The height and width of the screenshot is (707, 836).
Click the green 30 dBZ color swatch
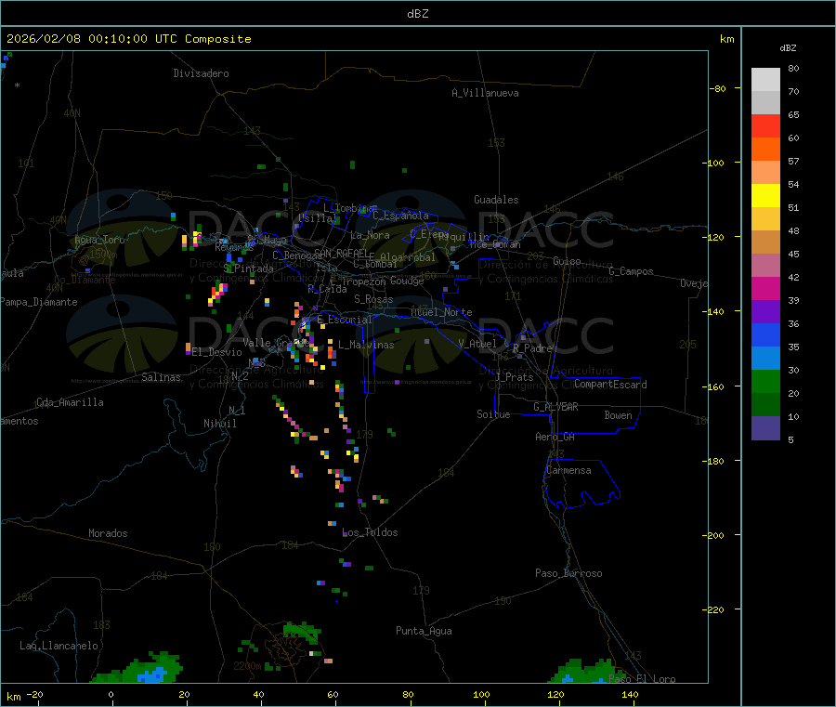pos(765,381)
